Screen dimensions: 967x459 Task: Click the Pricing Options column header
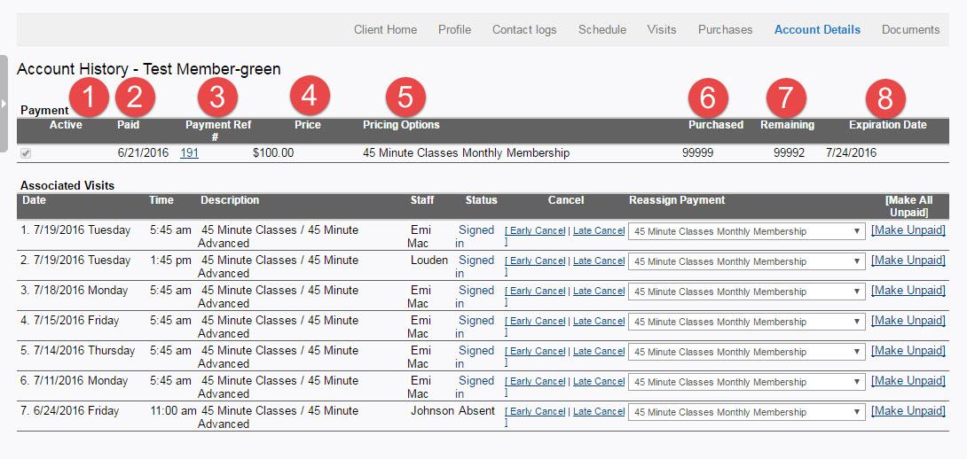[401, 124]
